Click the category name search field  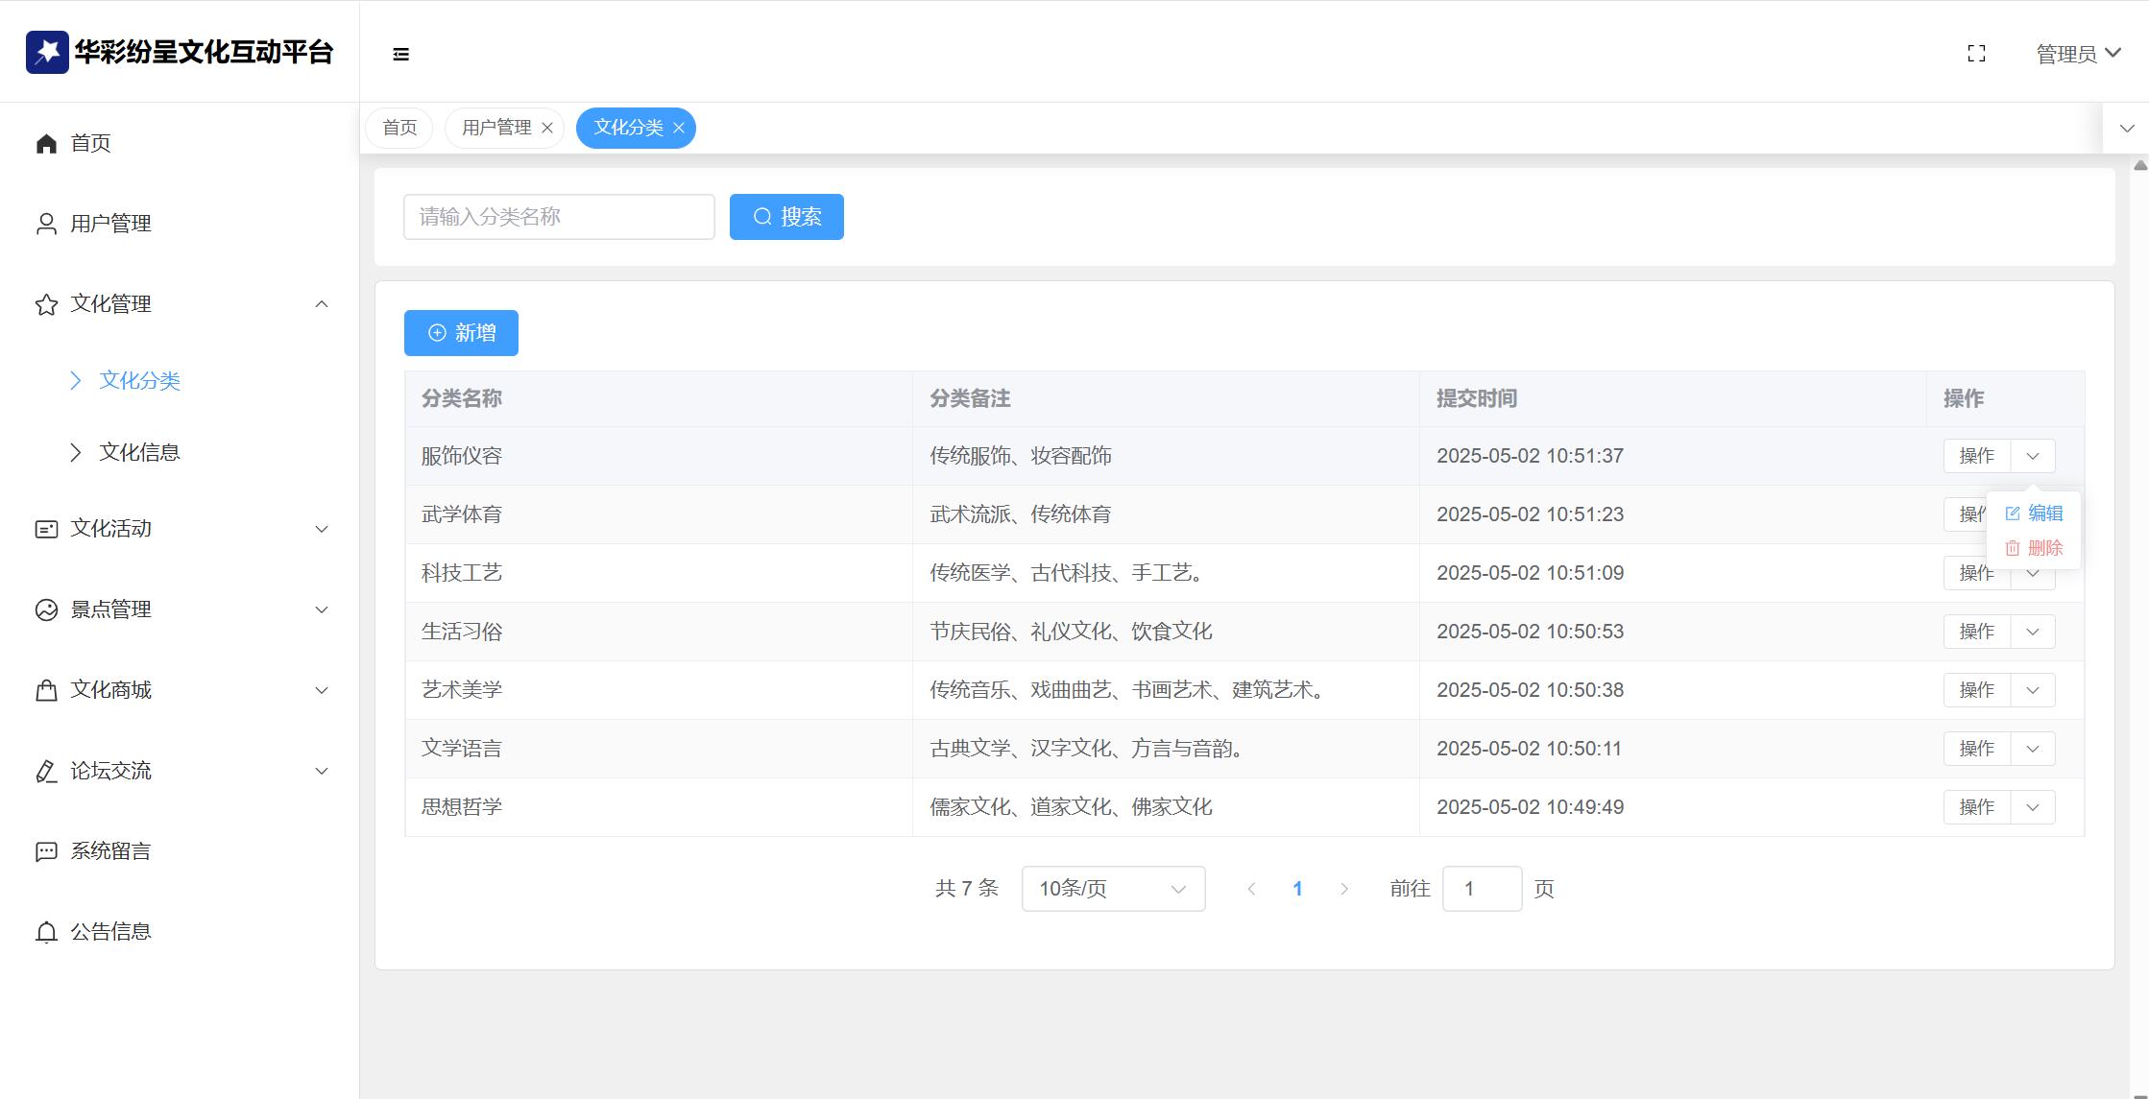coord(559,217)
